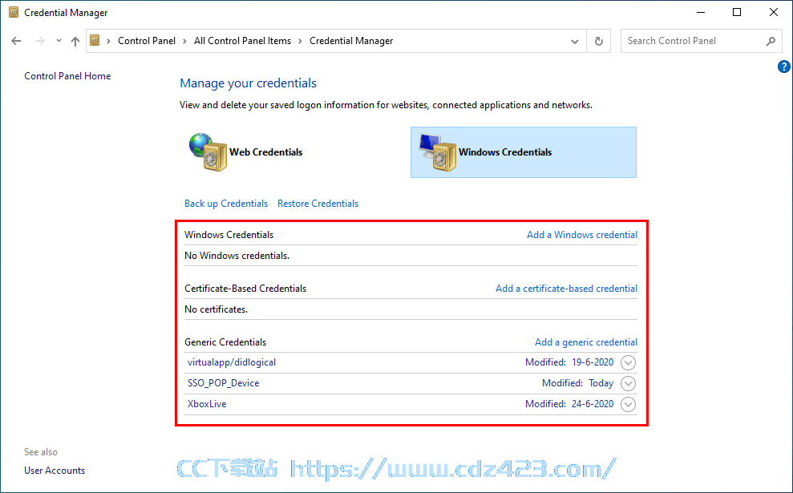The width and height of the screenshot is (793, 493).
Task: Select Control Panel in the breadcrumb
Action: click(147, 41)
